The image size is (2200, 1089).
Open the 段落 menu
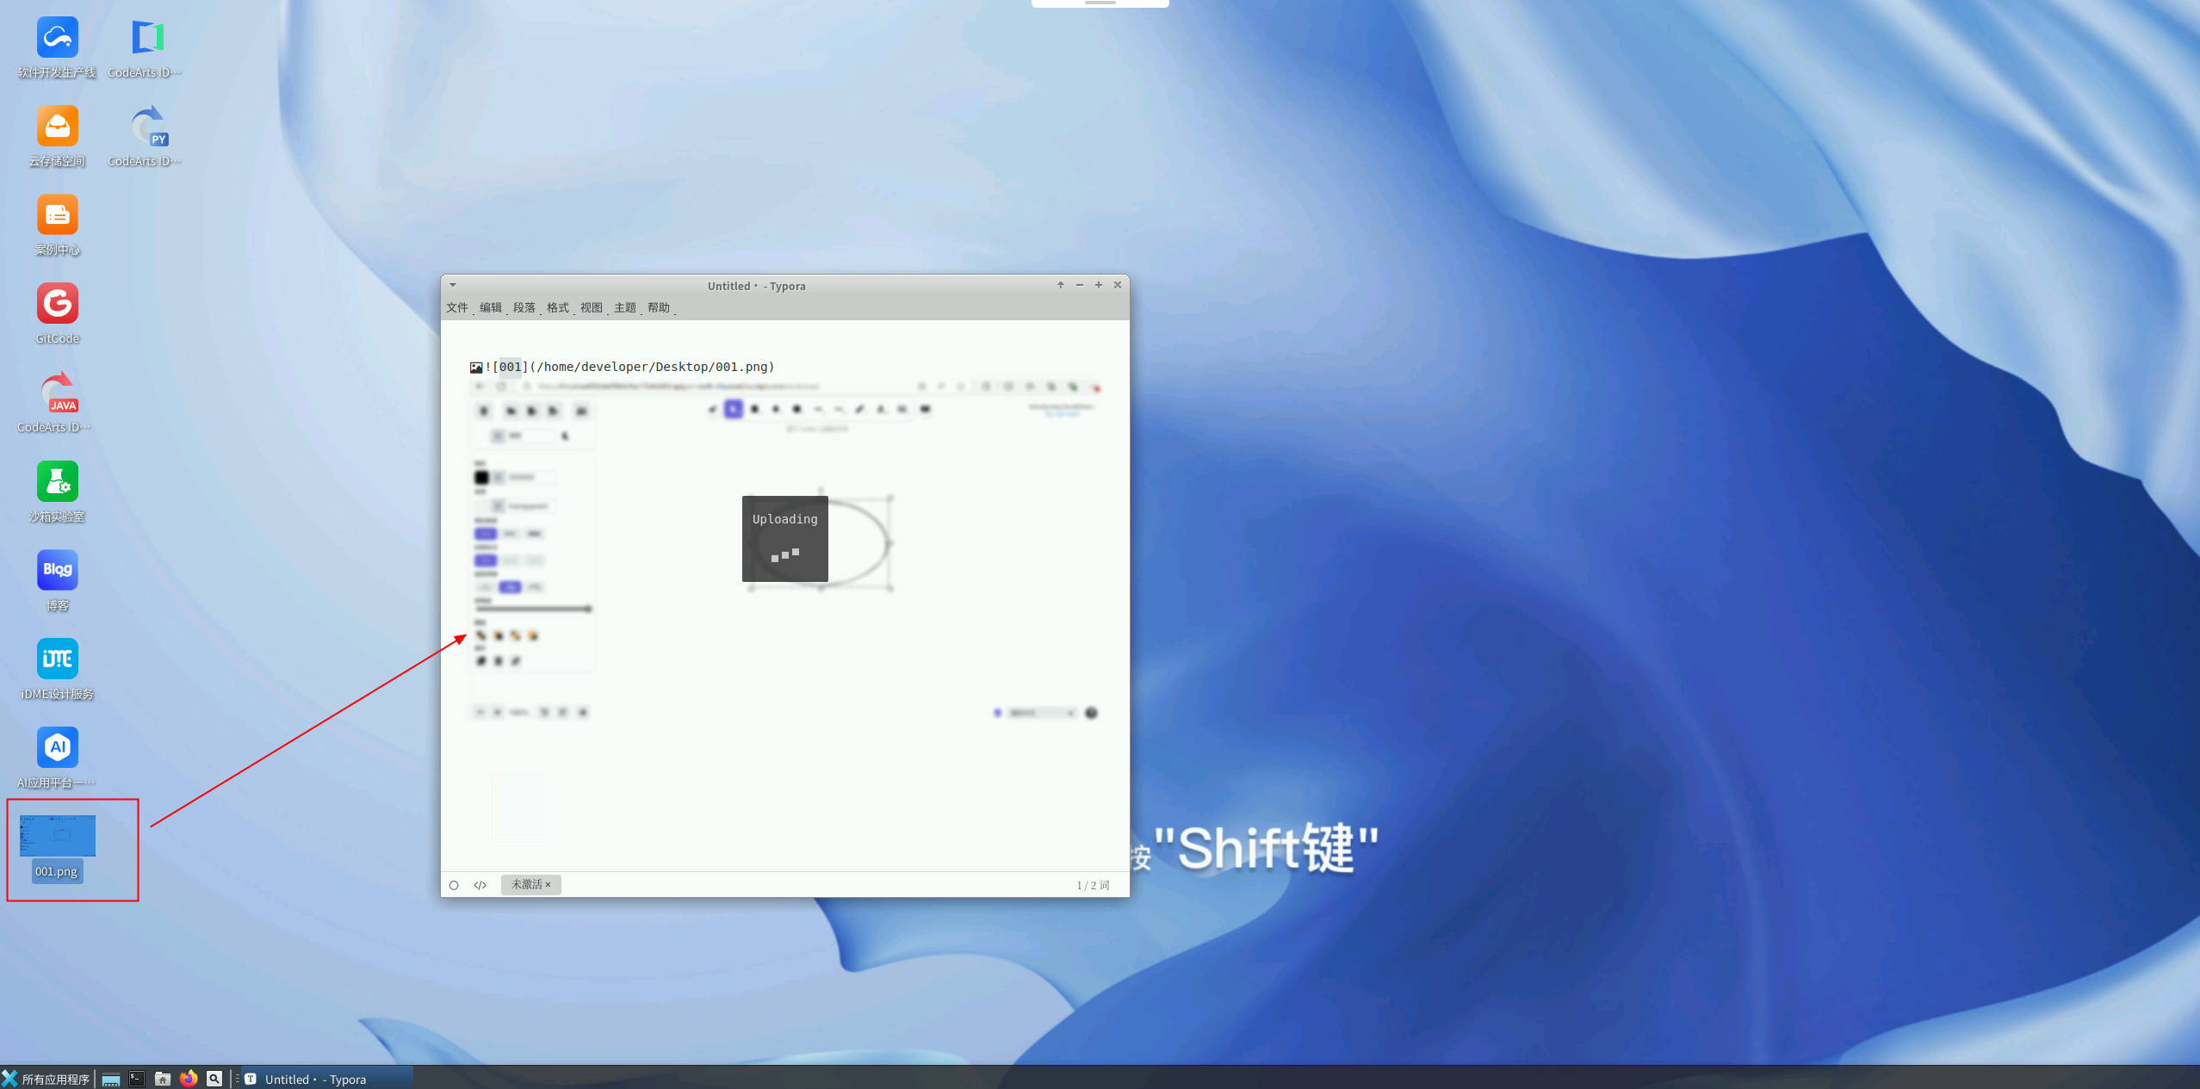coord(524,307)
